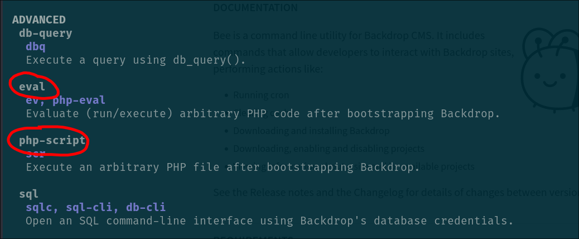
Task: Click the 'Execute an arbitrary PHP file' description
Action: pos(222,167)
